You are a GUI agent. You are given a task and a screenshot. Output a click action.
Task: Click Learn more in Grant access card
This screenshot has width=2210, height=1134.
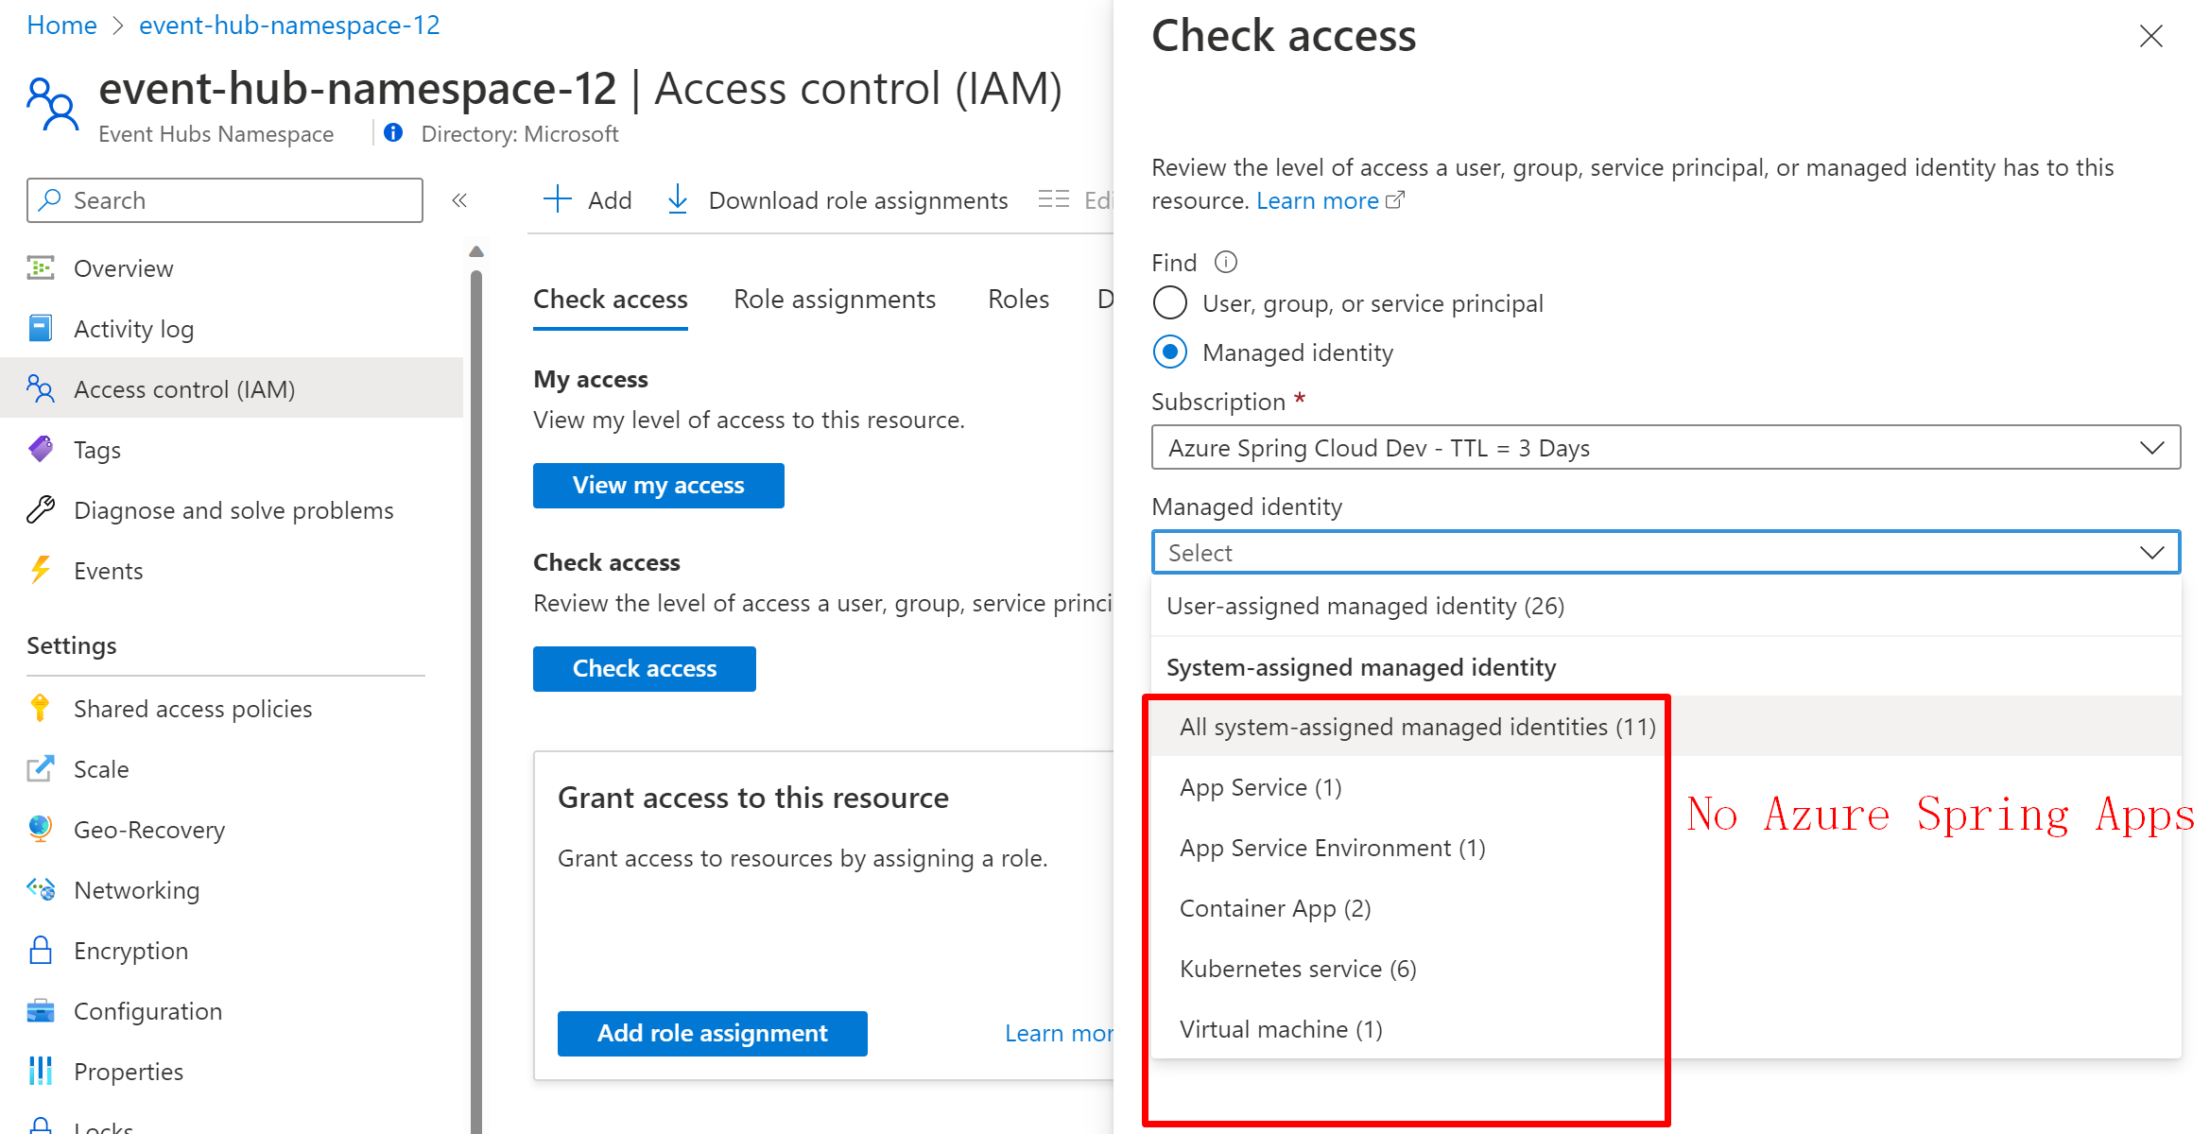[1059, 1034]
